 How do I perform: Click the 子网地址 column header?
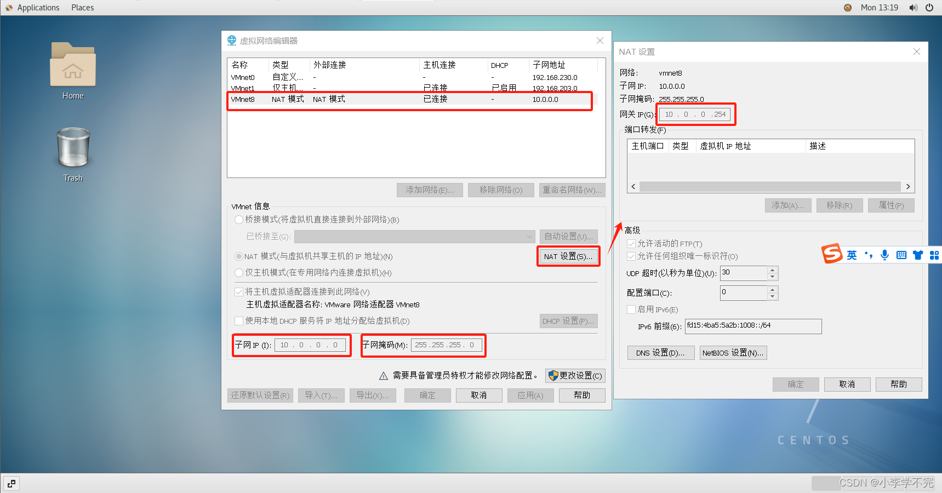click(563, 65)
